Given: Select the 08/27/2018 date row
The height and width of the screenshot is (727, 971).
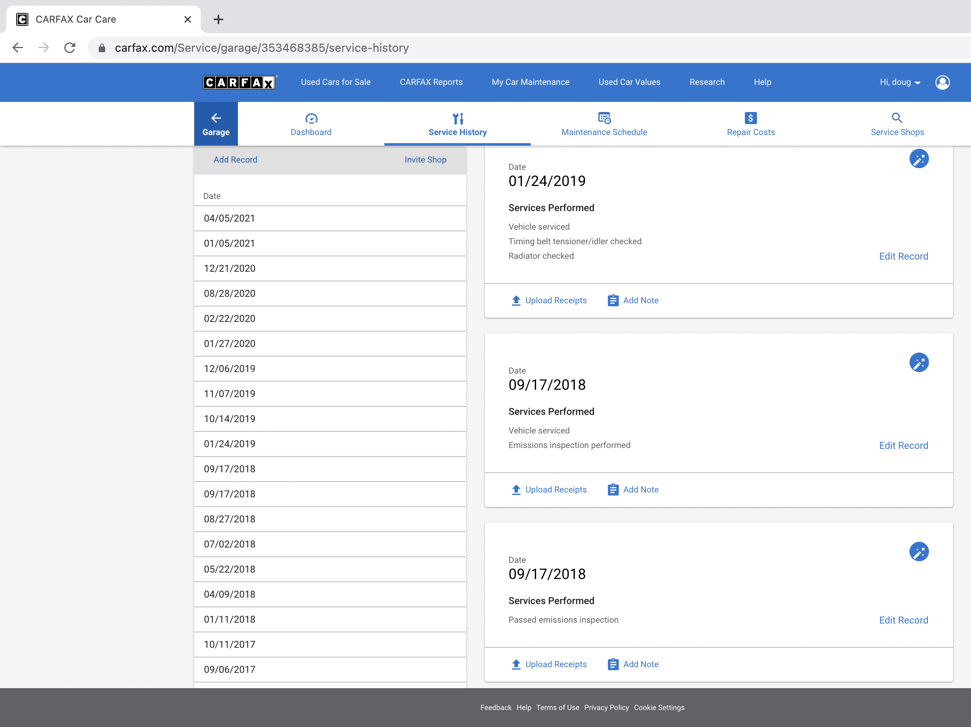Looking at the screenshot, I should (330, 519).
